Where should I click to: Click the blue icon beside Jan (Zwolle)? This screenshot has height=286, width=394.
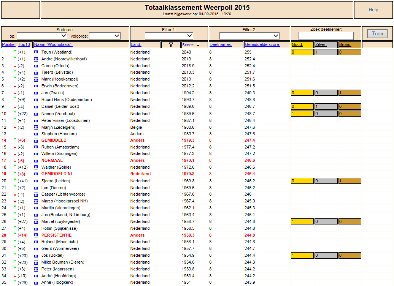coord(36,93)
